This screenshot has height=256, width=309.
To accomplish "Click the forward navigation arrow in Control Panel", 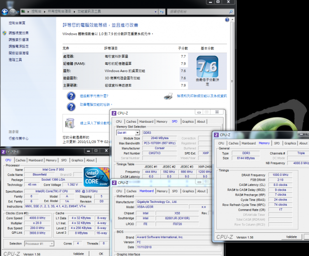I will pos(13,12).
